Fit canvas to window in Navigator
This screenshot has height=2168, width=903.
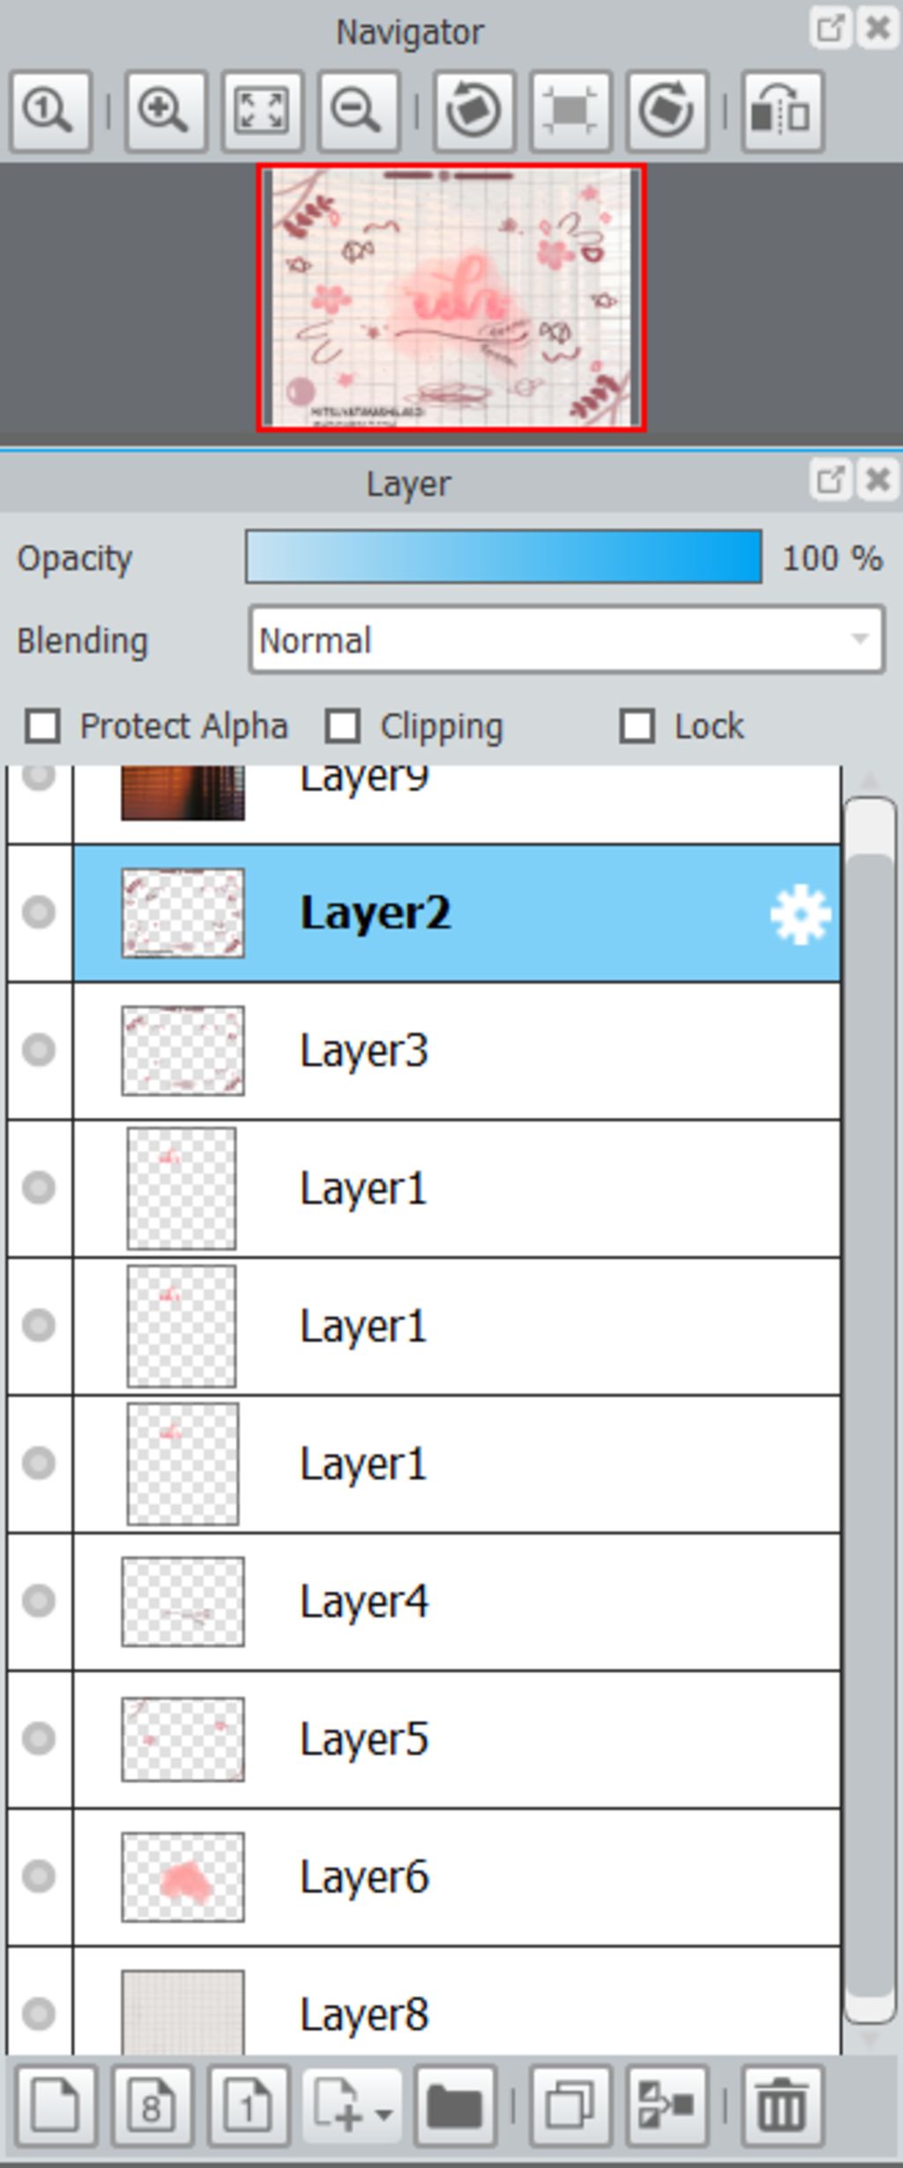tap(262, 112)
